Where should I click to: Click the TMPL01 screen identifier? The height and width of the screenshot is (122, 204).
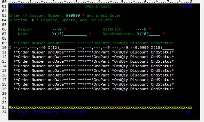point(18,6)
